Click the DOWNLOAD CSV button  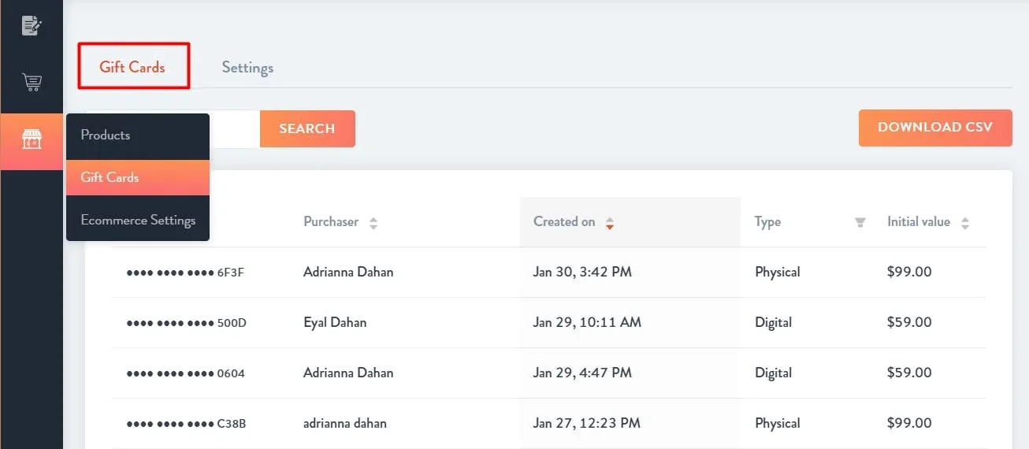click(935, 128)
